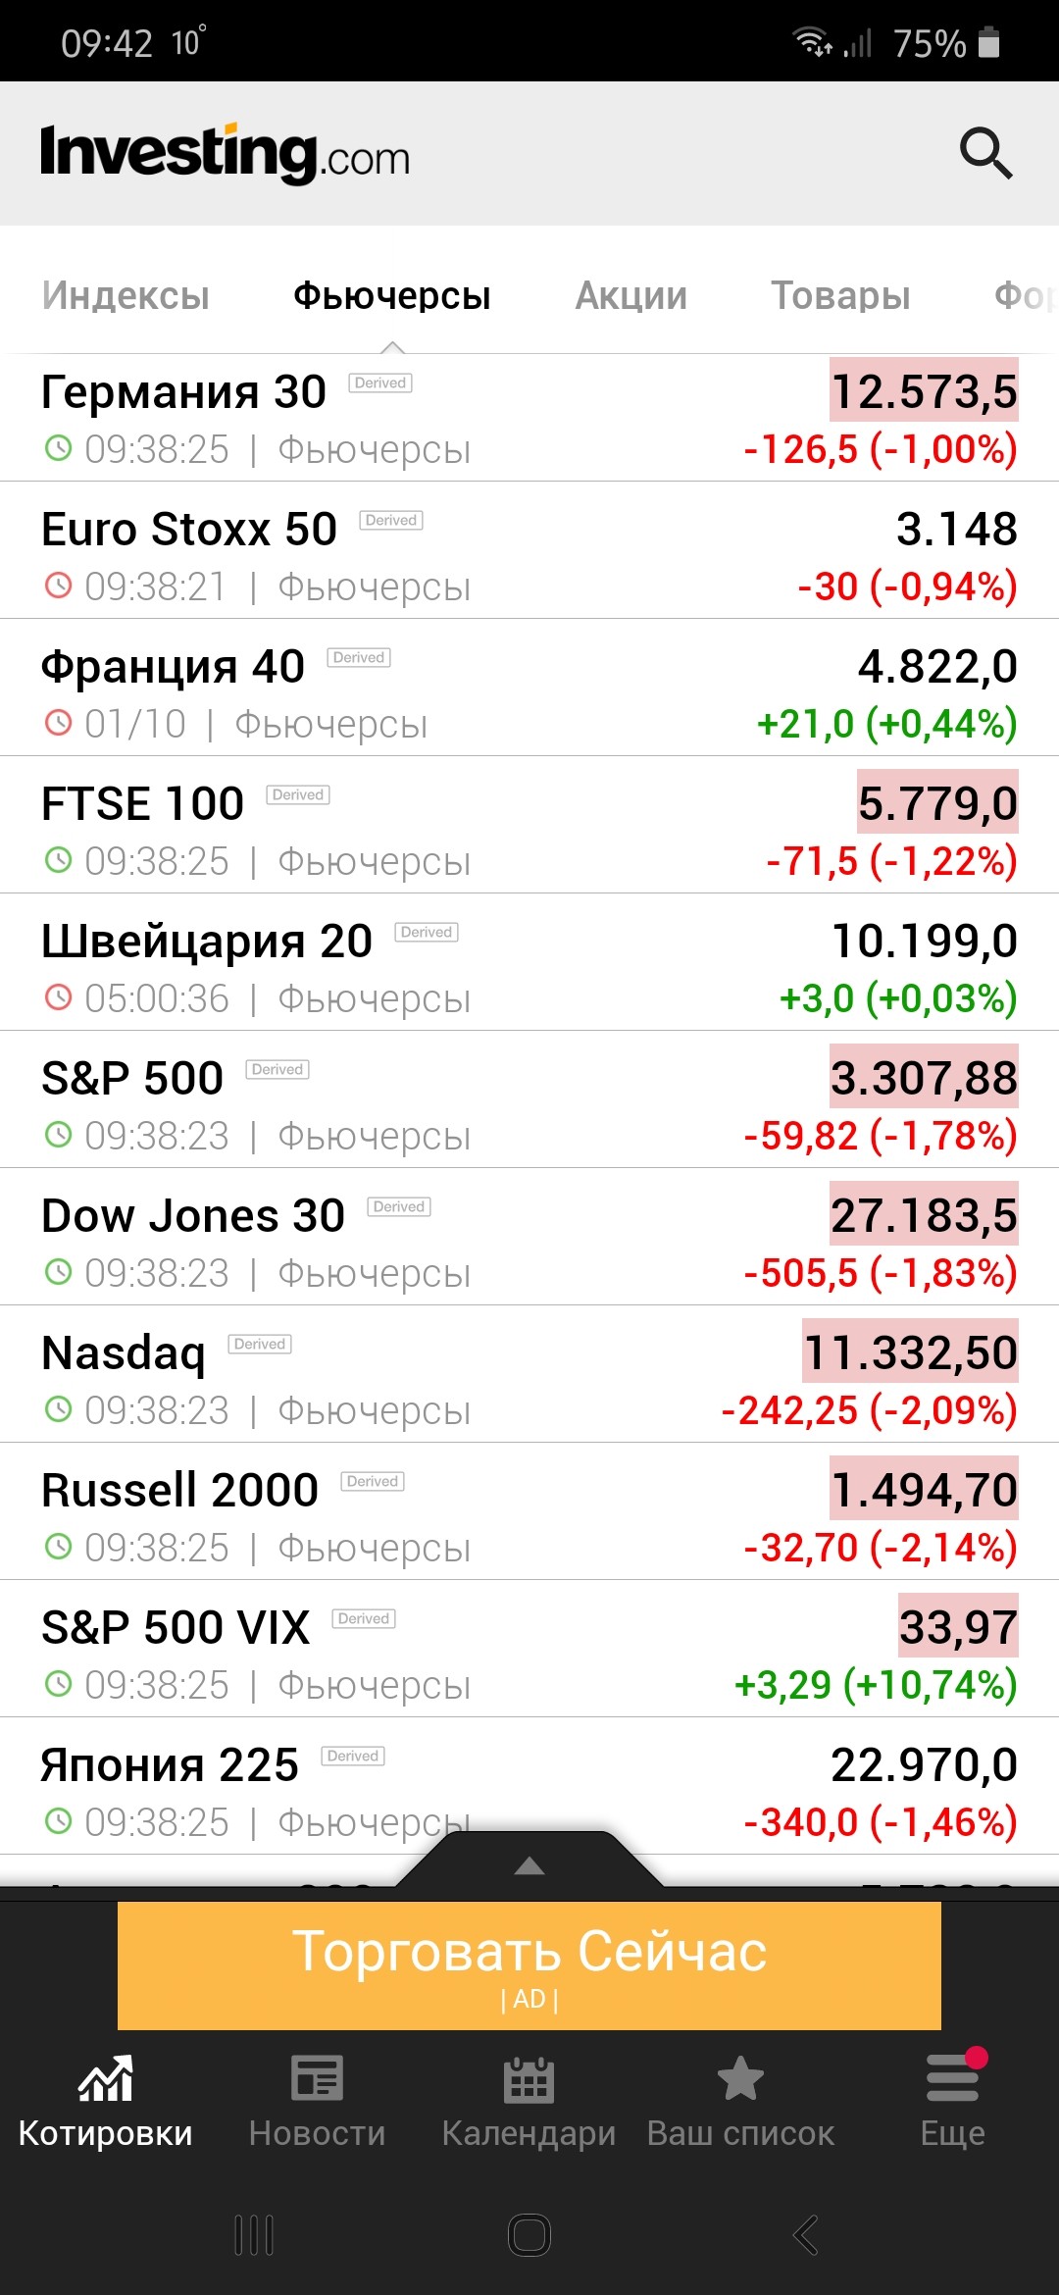Open Ваш список star icon
Screen dimensions: 1059x2295
click(x=740, y=2078)
